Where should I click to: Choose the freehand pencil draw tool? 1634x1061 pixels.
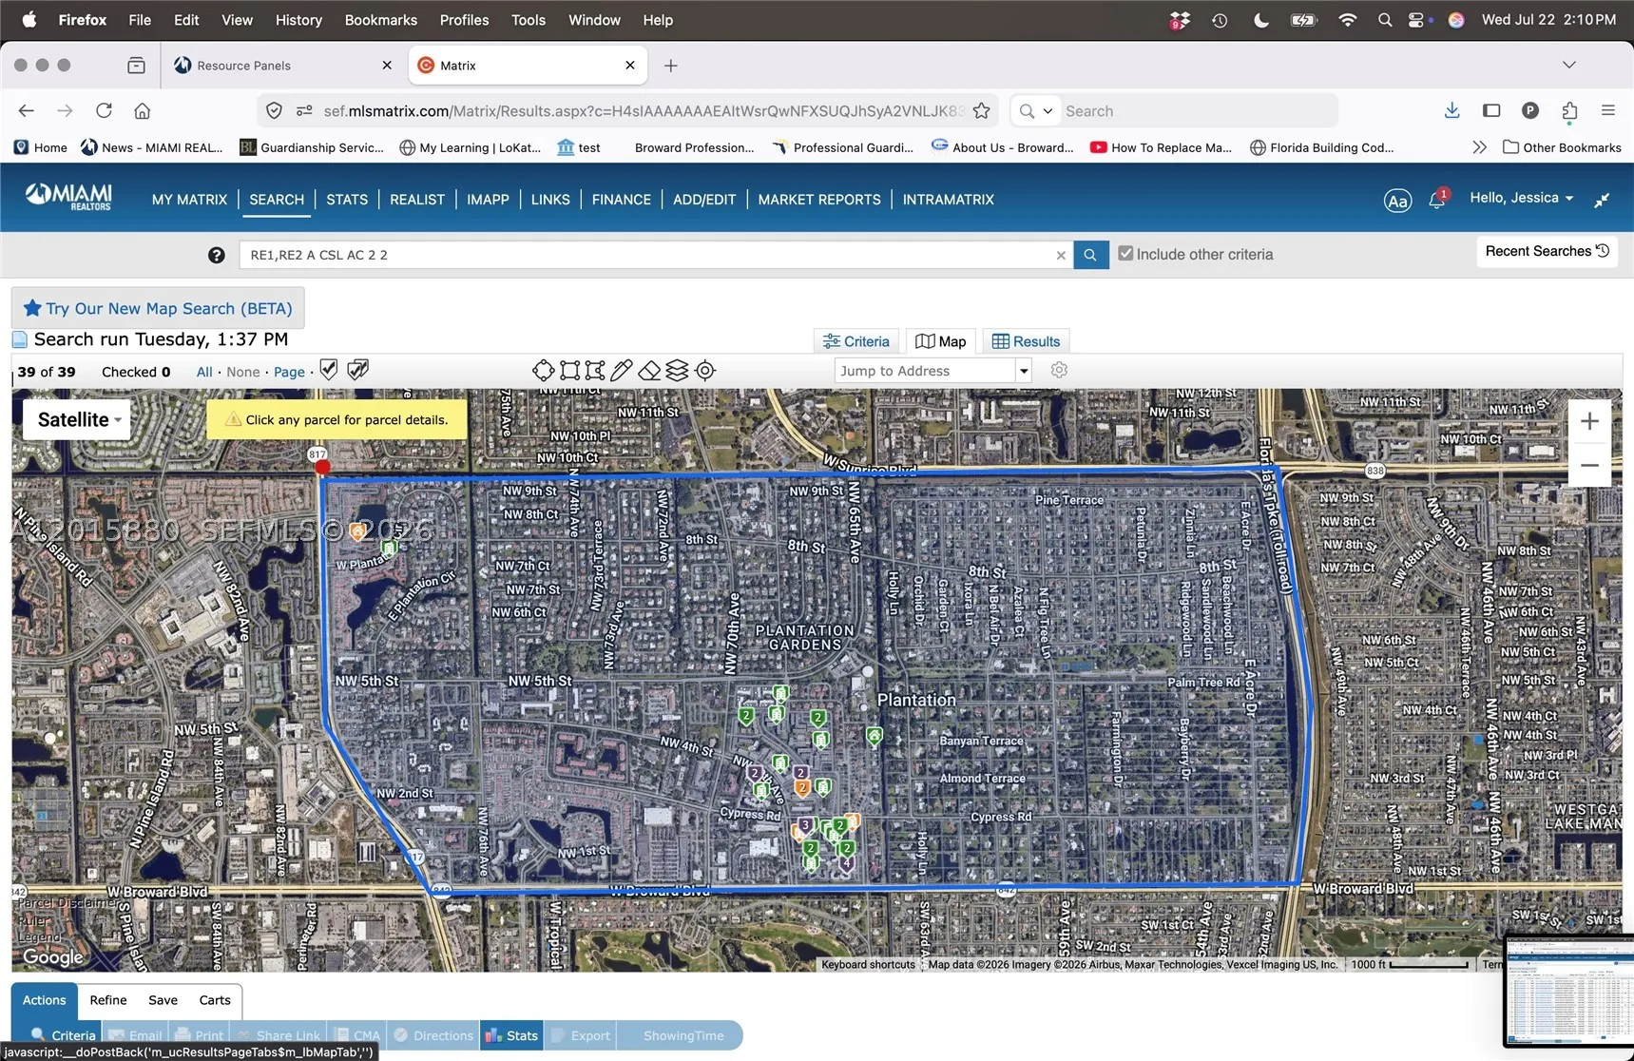click(622, 371)
